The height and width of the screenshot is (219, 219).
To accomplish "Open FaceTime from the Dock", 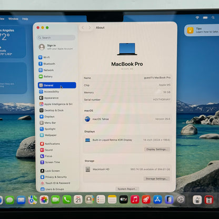I will [55, 200].
